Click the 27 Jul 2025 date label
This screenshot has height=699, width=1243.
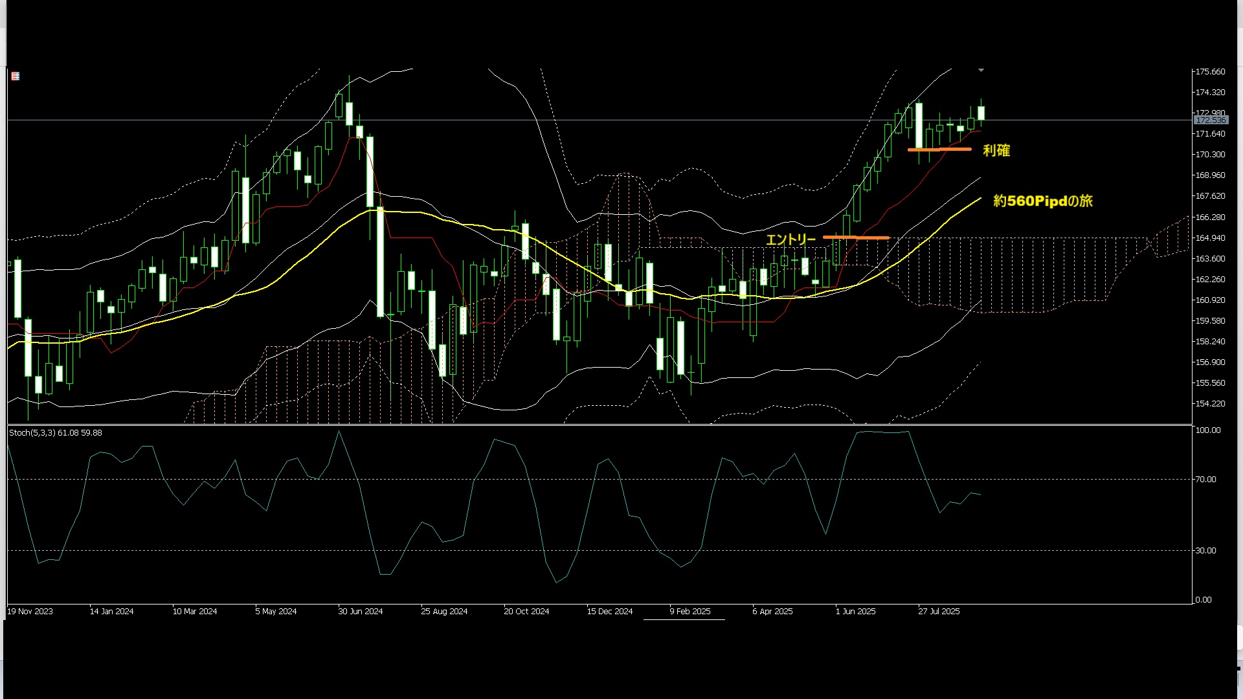[939, 612]
